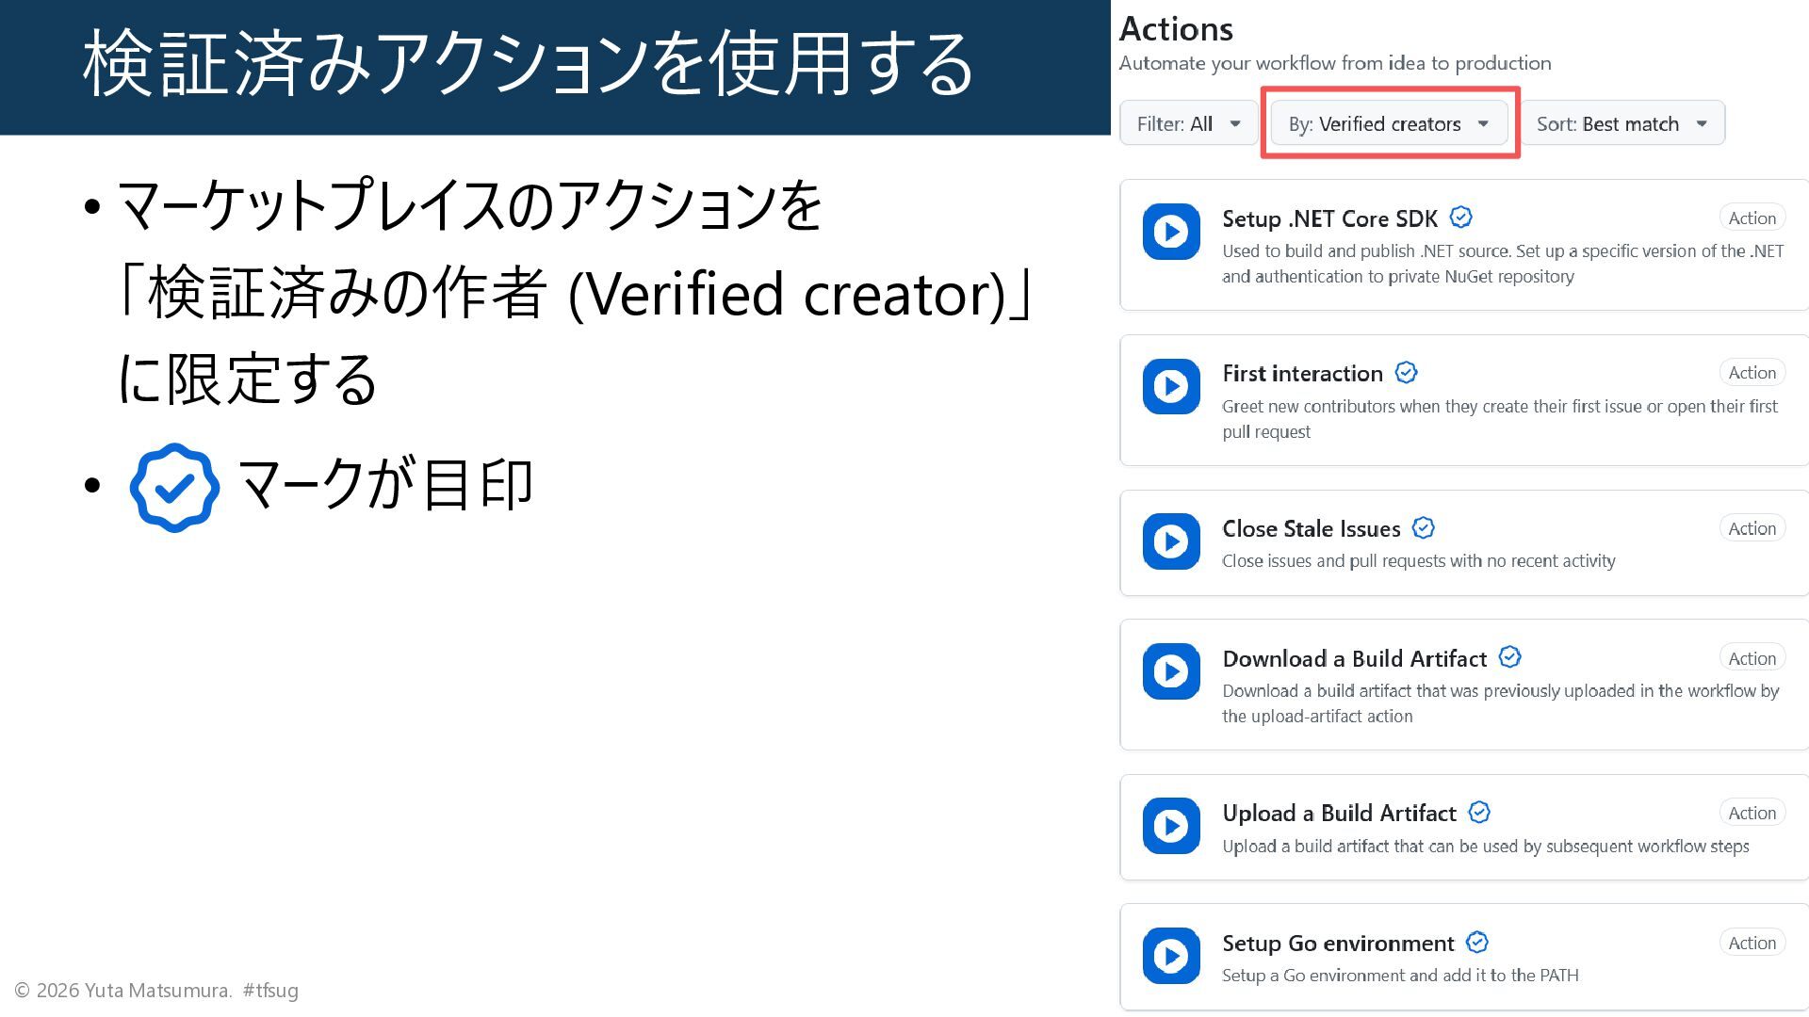Click the Setup .NET Core SDK play icon
Screen dimensions: 1809x1017
tap(1171, 232)
